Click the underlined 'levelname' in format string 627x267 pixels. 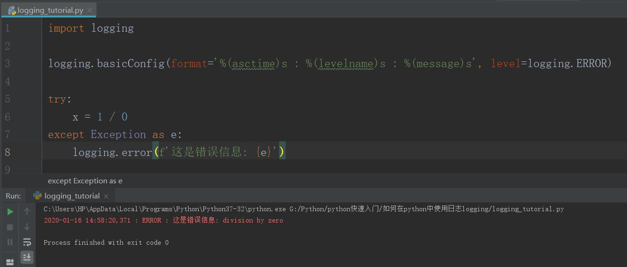pyautogui.click(x=346, y=63)
